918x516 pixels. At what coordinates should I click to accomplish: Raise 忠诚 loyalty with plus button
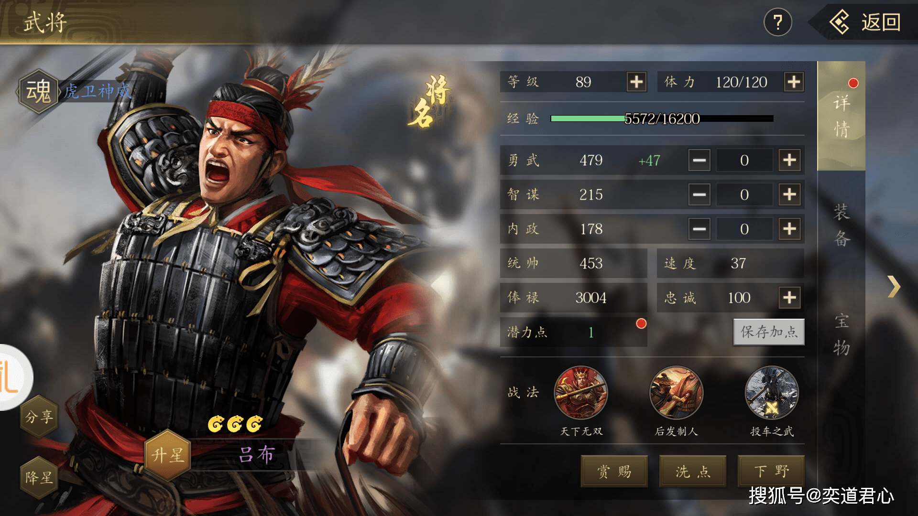pos(789,298)
